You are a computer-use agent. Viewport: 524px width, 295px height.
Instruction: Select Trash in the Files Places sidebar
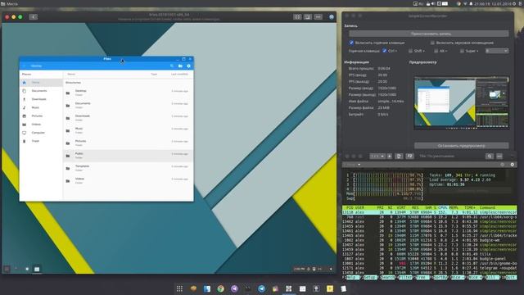[41, 141]
